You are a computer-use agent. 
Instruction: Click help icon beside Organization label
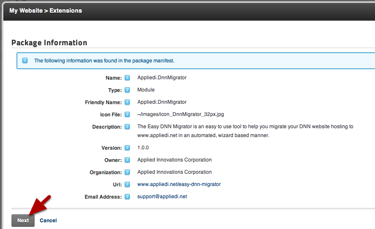tap(127, 172)
